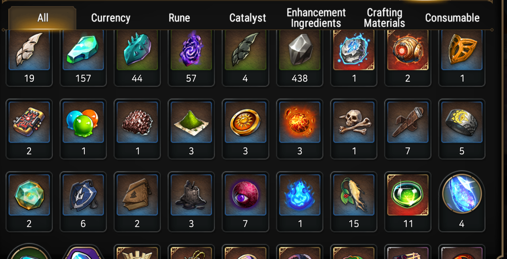Open the green powder pile item
The height and width of the screenshot is (259, 507).
[x=191, y=129]
